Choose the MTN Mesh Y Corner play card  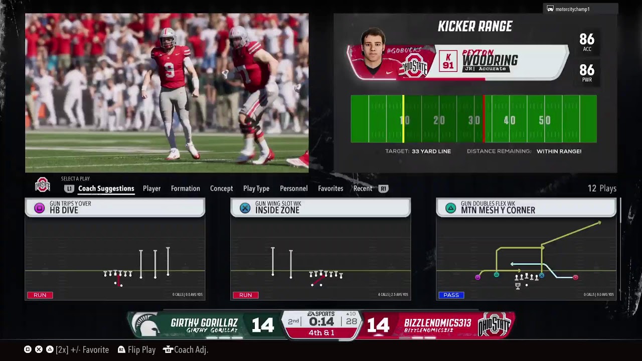pos(526,249)
